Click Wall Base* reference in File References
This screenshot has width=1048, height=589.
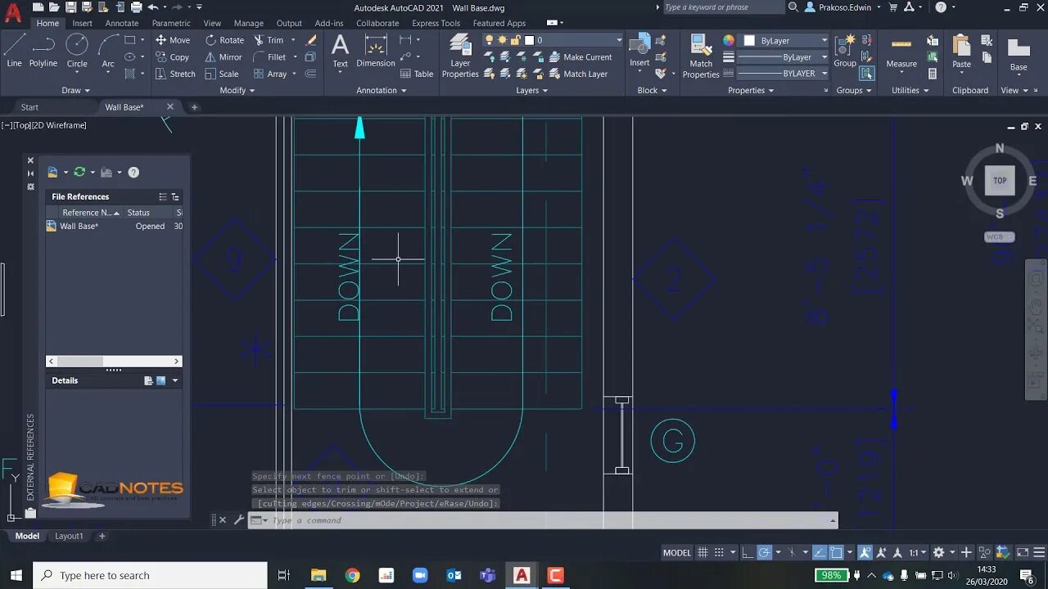point(79,227)
